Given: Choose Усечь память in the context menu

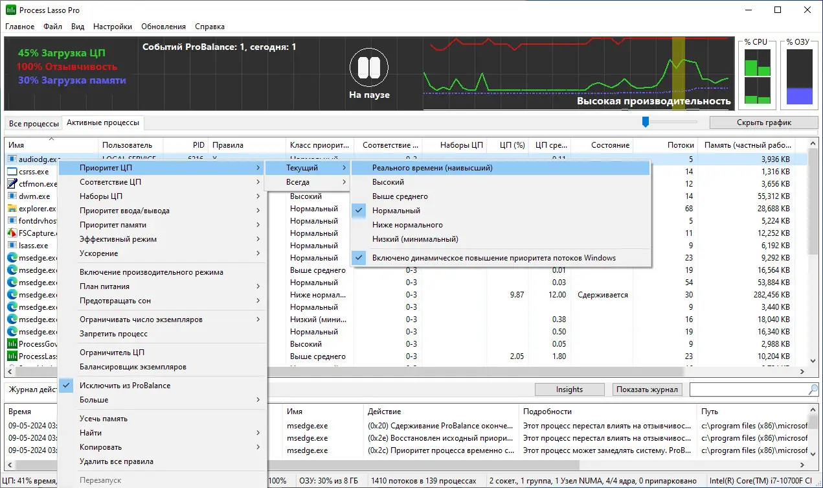Looking at the screenshot, I should [x=163, y=419].
